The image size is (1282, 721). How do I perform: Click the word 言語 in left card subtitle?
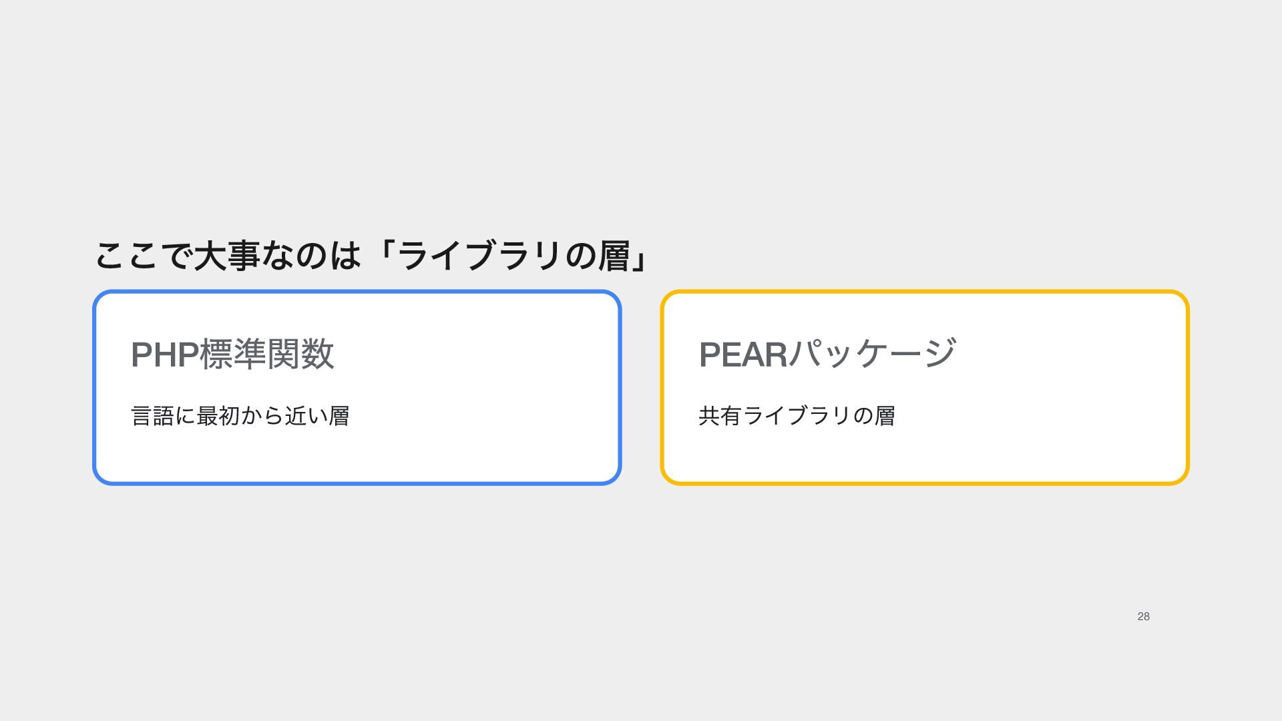click(153, 416)
